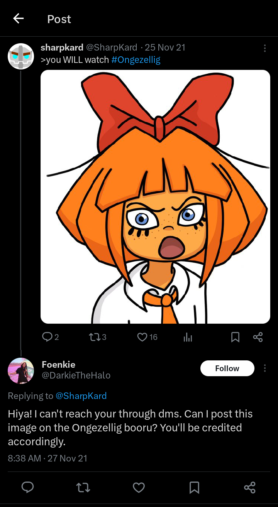Screen dimensions: 278x507
Task: Share sharpkard's original post
Action: click(258, 337)
